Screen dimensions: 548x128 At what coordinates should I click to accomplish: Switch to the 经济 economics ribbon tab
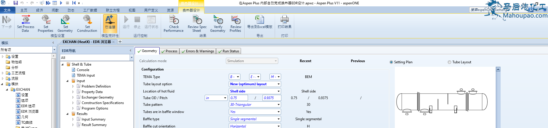click(40, 10)
